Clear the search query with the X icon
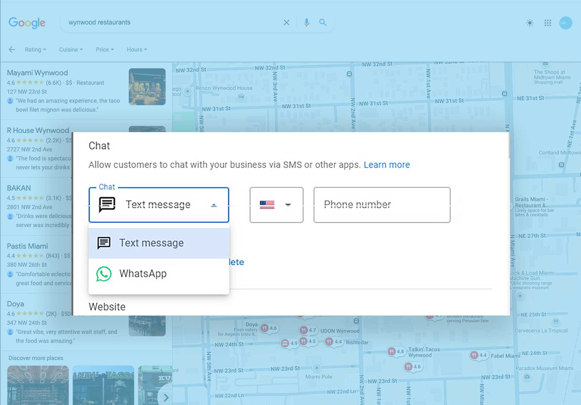 click(x=286, y=22)
